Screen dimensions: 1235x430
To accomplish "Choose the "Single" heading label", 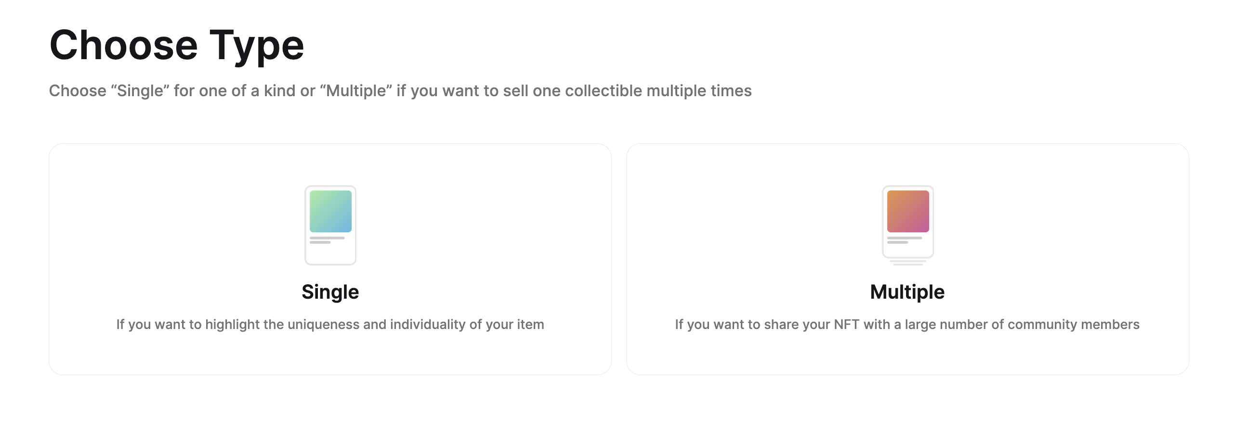I will click(x=330, y=292).
